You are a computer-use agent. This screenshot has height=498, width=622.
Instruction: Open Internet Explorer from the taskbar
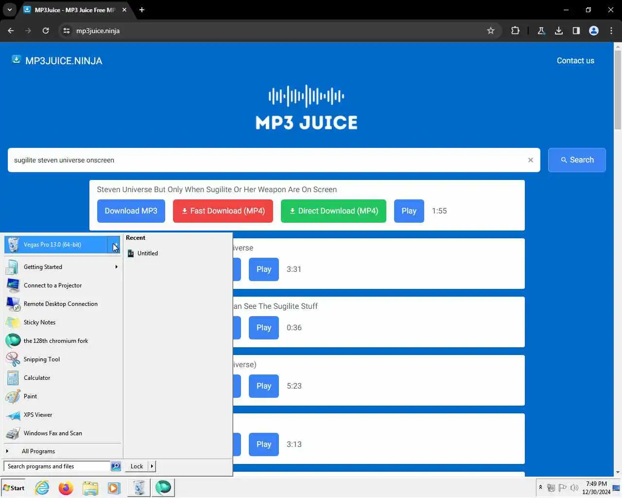coord(42,488)
